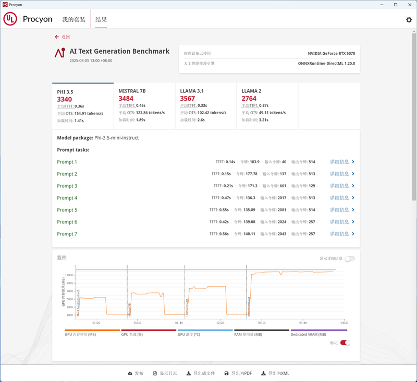Click the Mistral 7B chart marker line
The width and height of the screenshot is (417, 382).
[127, 291]
